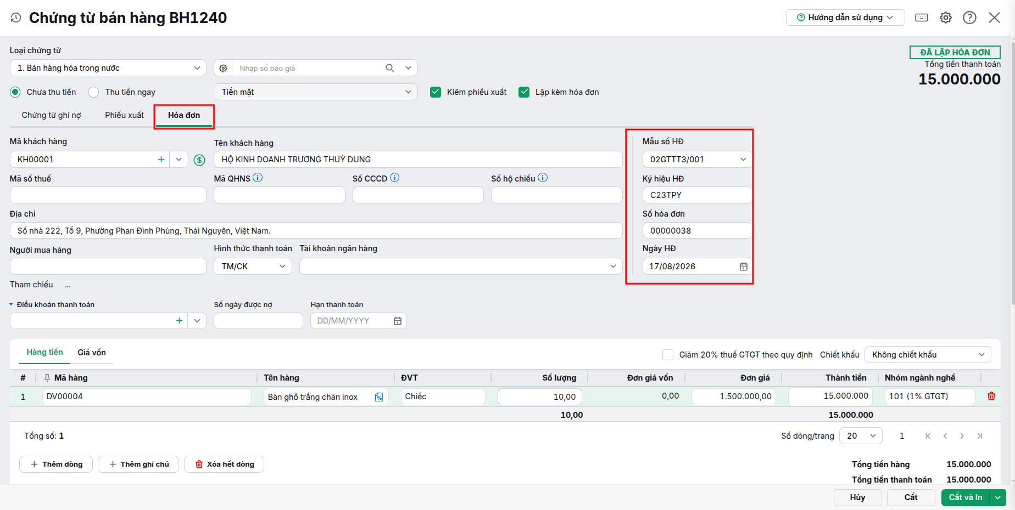Click the green dollar customer debt icon
Image resolution: width=1015 pixels, height=510 pixels.
[x=199, y=160]
